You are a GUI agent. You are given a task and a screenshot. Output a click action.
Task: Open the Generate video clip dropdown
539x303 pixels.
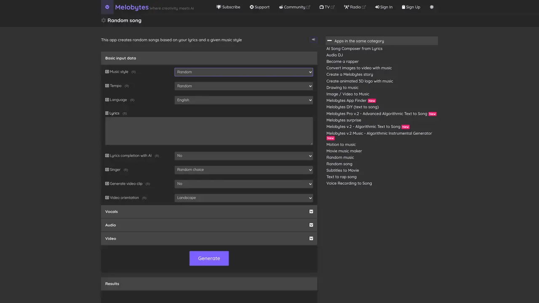click(244, 184)
